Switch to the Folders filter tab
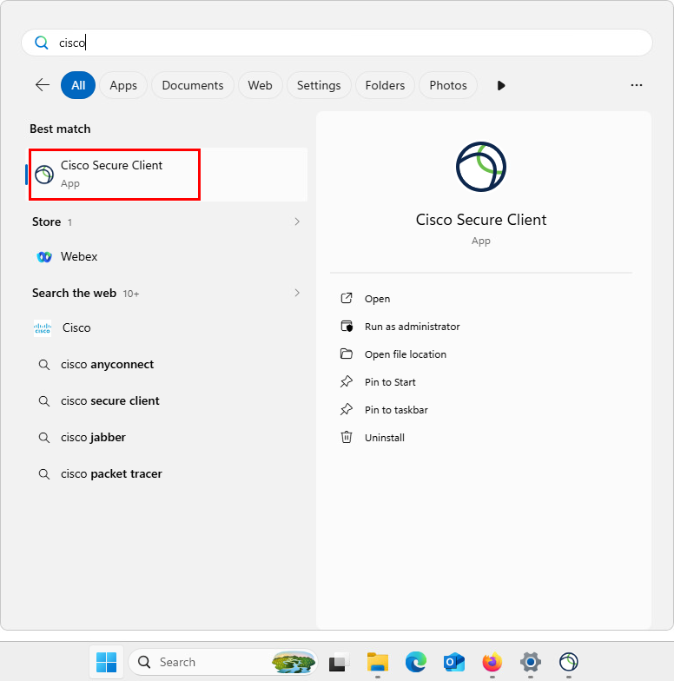The width and height of the screenshot is (674, 681). pos(386,85)
